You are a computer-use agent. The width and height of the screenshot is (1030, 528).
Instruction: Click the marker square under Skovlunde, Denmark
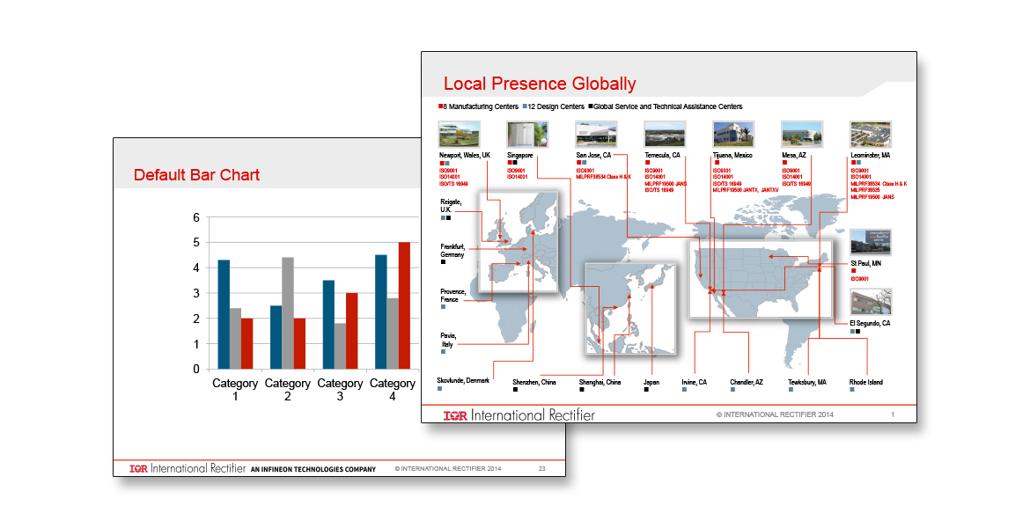tap(440, 388)
